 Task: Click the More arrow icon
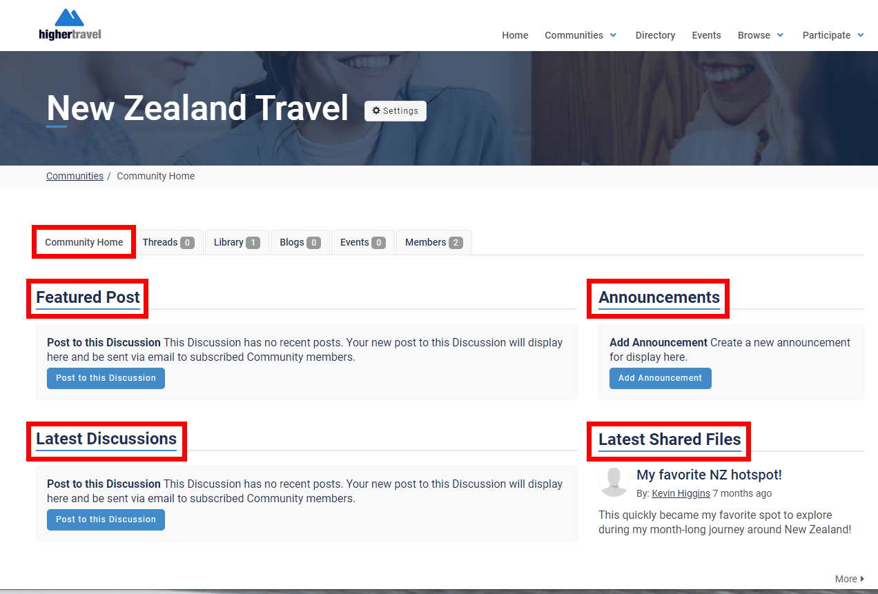(x=862, y=579)
